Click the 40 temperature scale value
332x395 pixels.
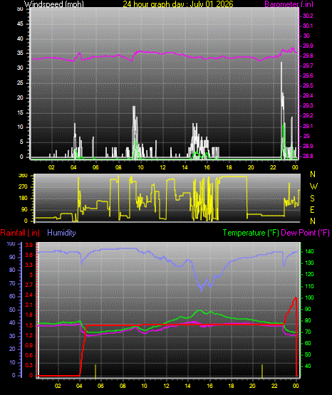tap(308, 366)
